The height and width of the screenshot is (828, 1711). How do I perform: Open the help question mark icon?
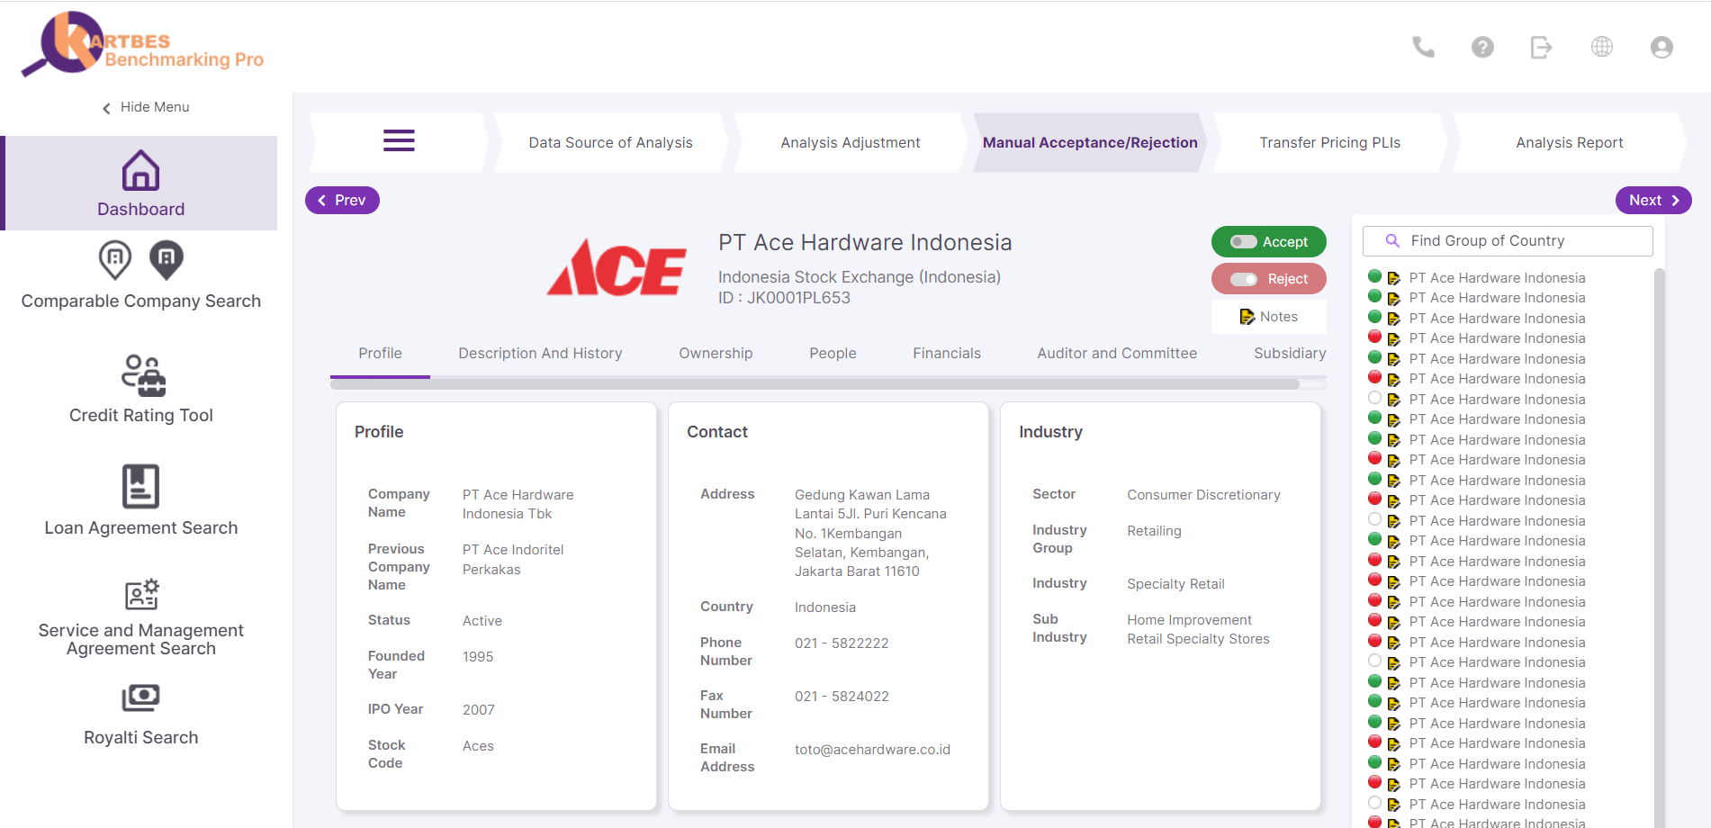click(1482, 47)
